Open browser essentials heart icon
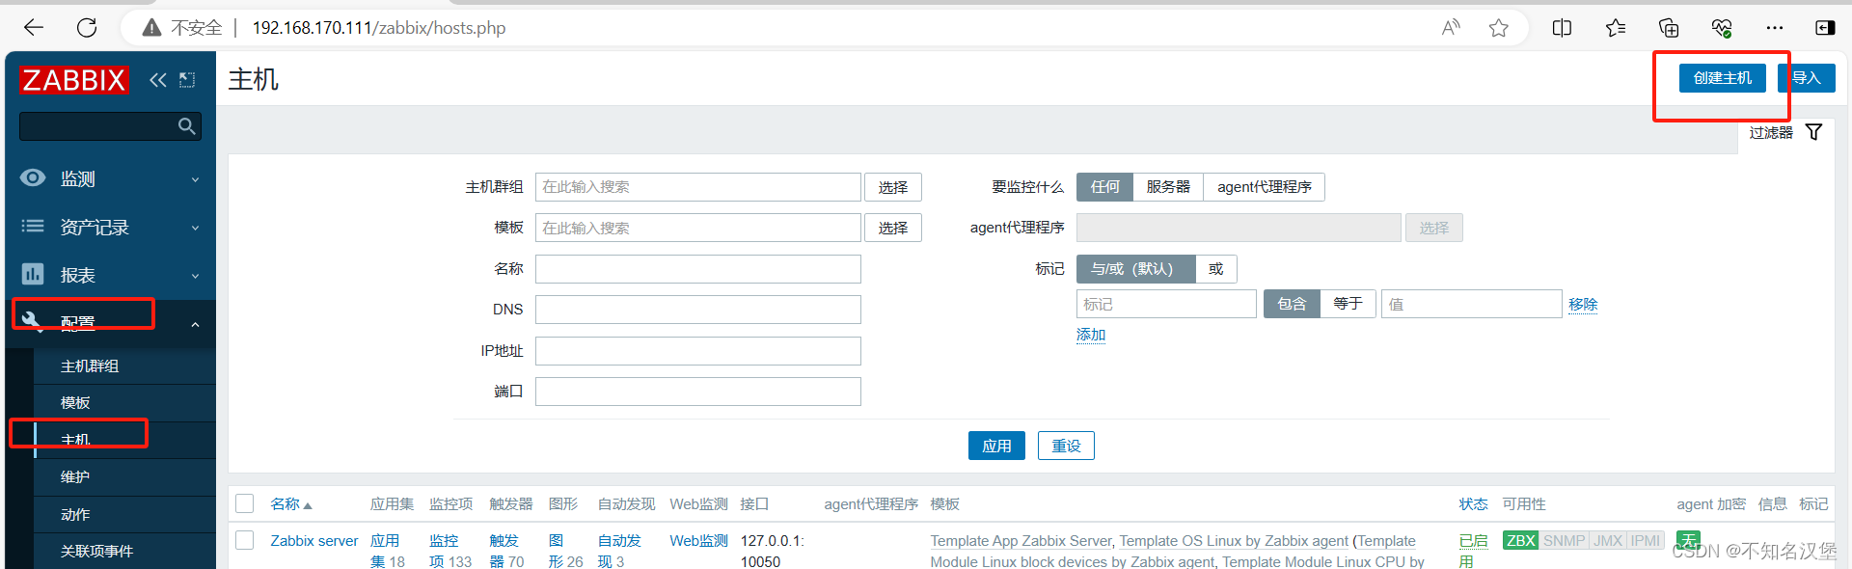The width and height of the screenshot is (1852, 569). click(x=1722, y=28)
